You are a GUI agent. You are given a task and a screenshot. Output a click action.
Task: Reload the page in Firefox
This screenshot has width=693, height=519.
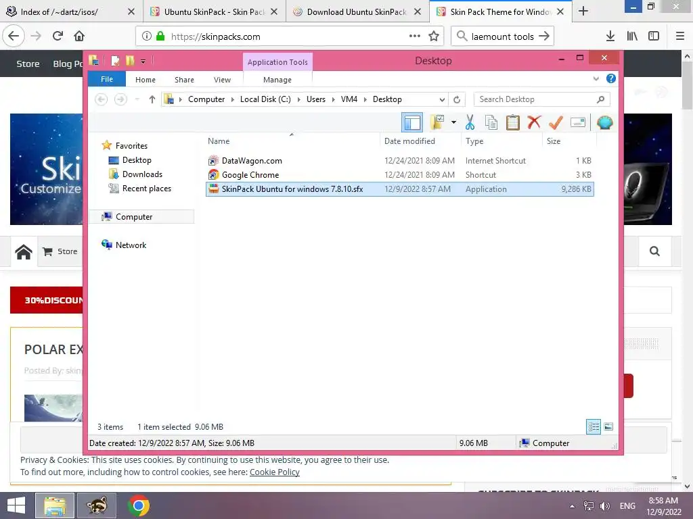tap(58, 36)
